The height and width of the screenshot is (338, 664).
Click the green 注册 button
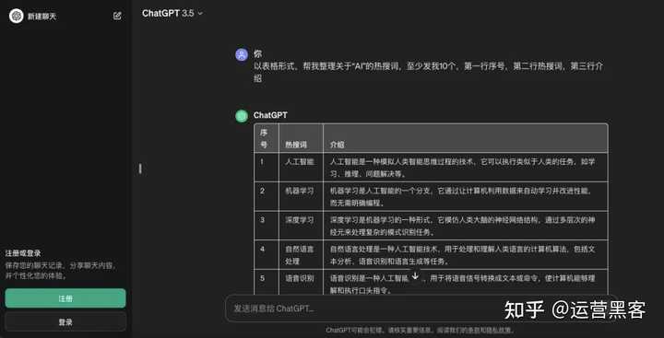point(65,298)
